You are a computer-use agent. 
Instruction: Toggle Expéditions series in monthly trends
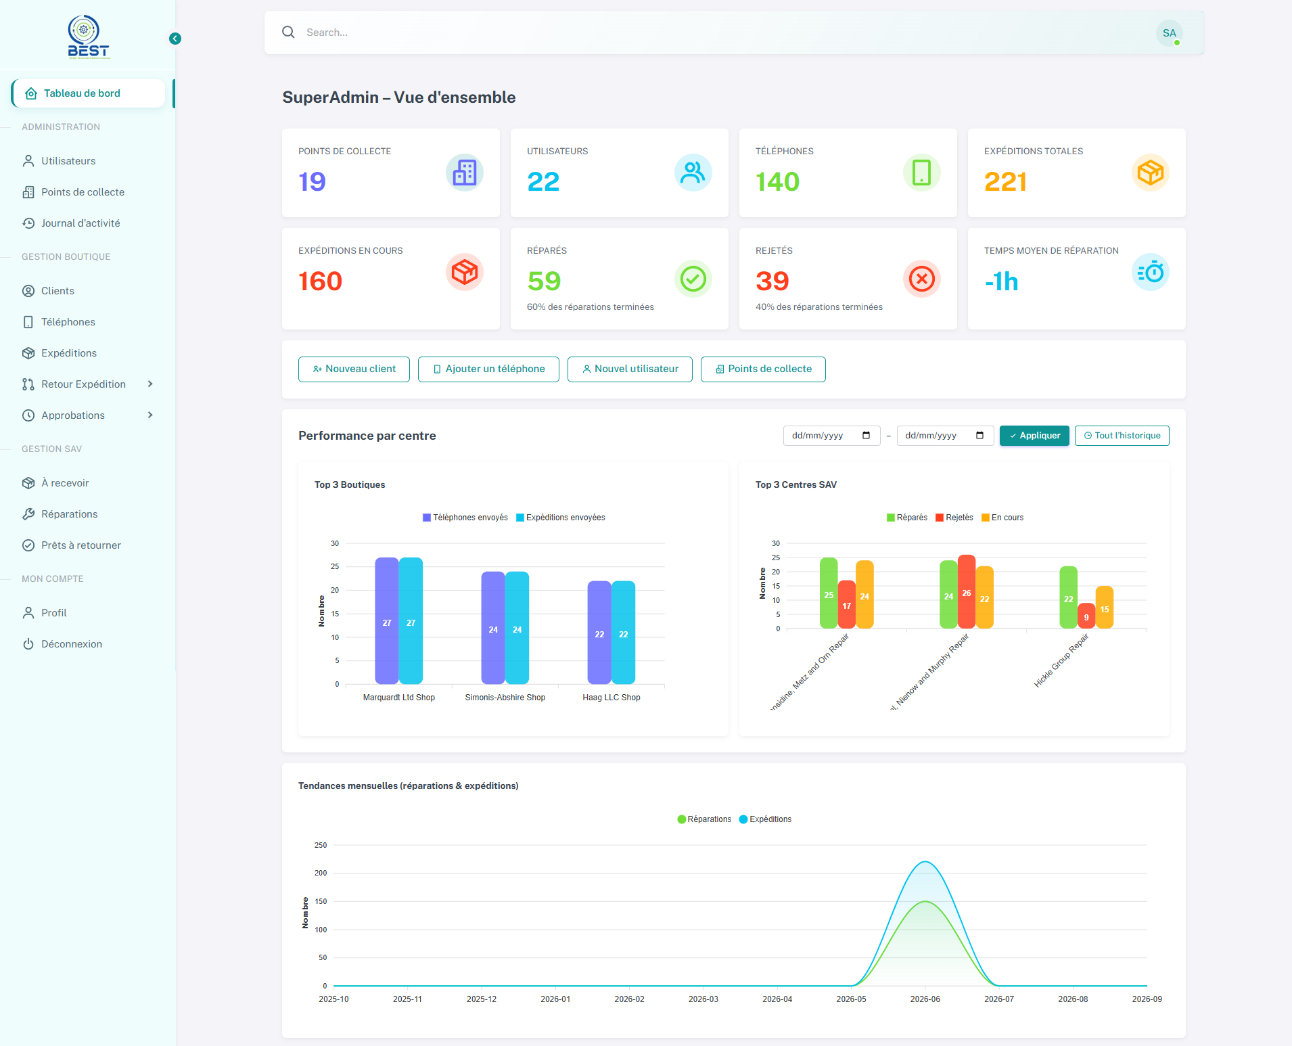(x=766, y=819)
